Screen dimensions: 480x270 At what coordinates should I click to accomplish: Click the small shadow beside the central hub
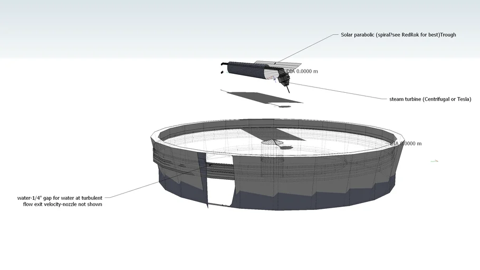coord(287,148)
